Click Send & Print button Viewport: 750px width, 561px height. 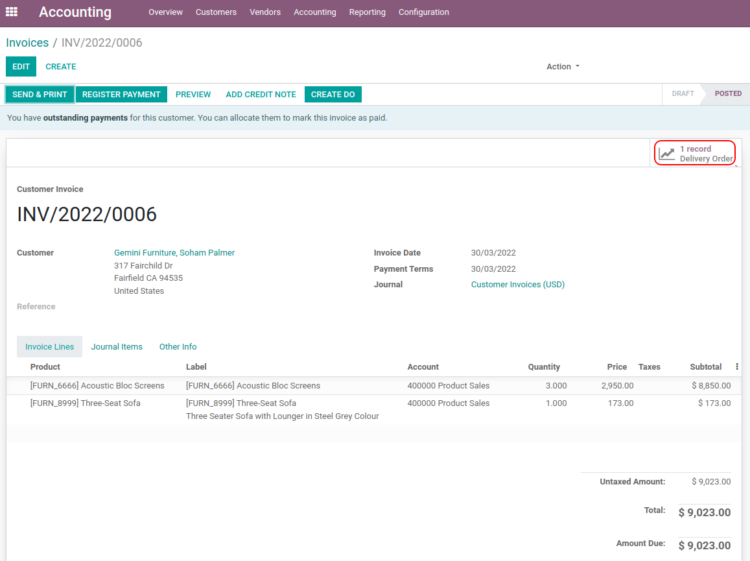coord(40,95)
